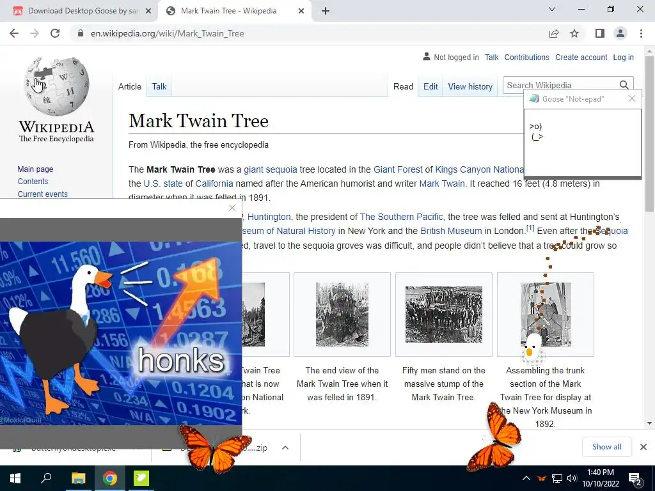This screenshot has width=655, height=491.
Task: Close the Goose Not-epad window
Action: pos(631,98)
